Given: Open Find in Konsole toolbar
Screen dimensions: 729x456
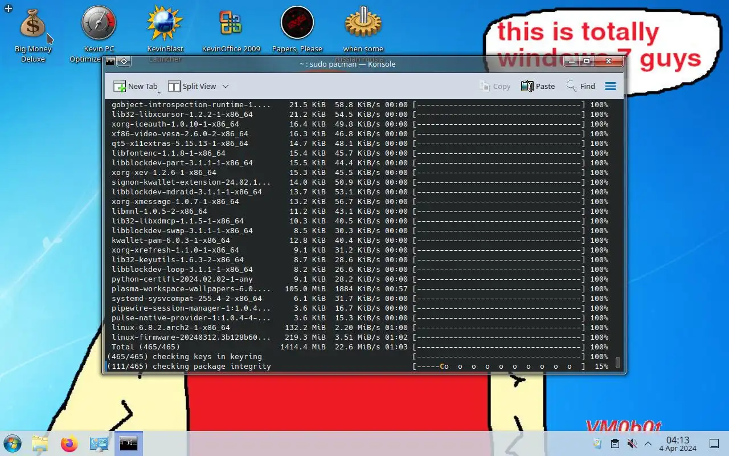Looking at the screenshot, I should (580, 87).
